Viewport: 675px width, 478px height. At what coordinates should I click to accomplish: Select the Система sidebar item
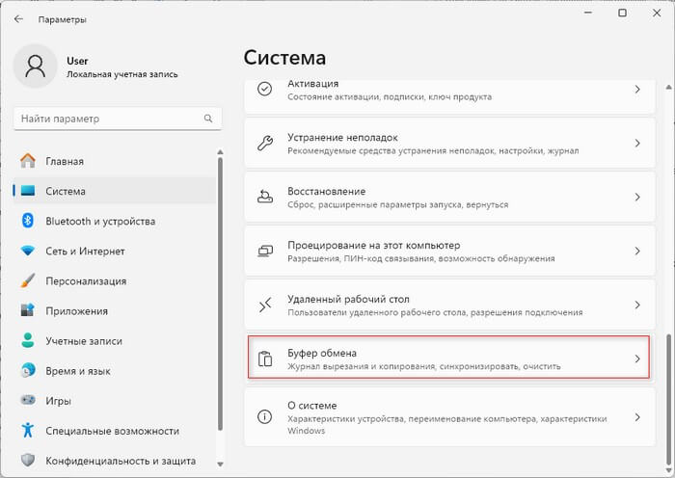pyautogui.click(x=115, y=191)
